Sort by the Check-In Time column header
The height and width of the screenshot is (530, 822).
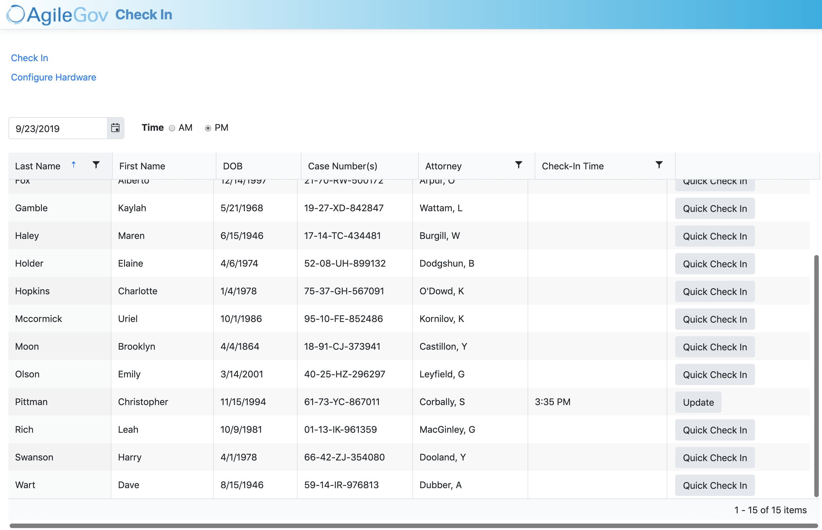tap(573, 166)
